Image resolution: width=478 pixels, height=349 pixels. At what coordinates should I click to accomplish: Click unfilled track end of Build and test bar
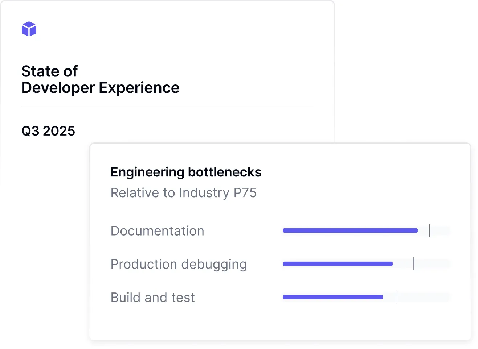pos(425,297)
